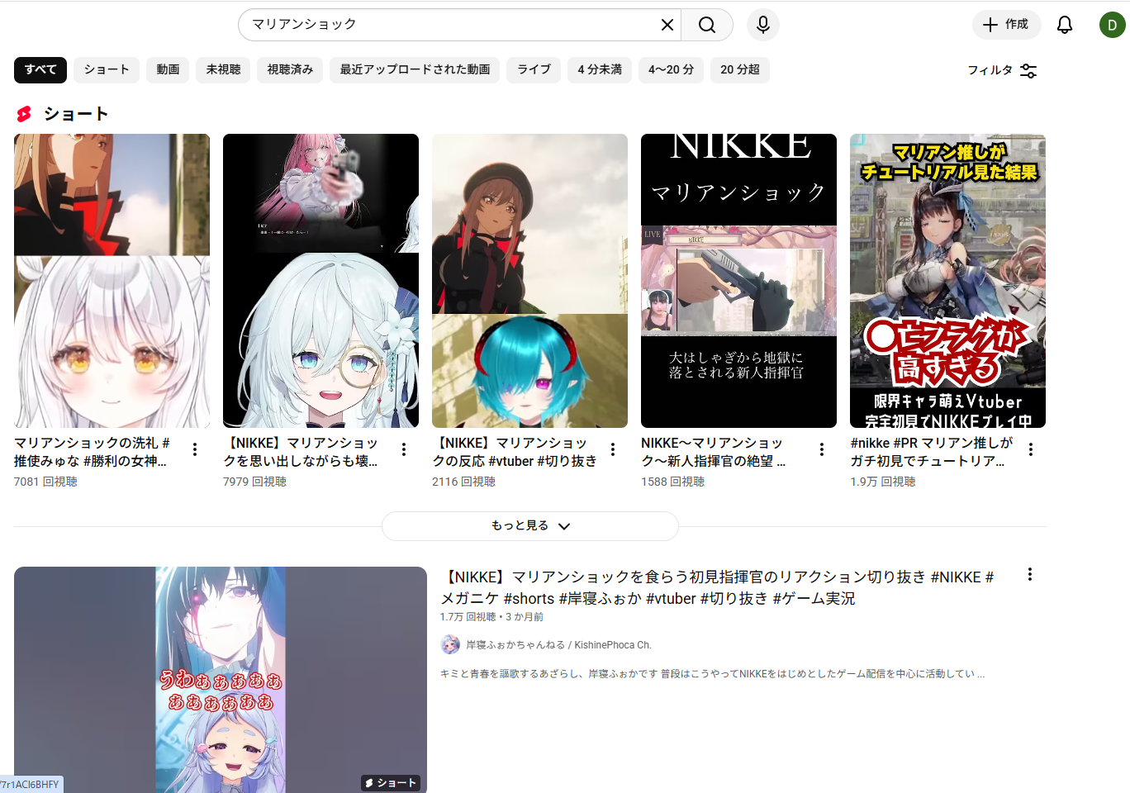Open notifications via the bell icon

[x=1064, y=25]
